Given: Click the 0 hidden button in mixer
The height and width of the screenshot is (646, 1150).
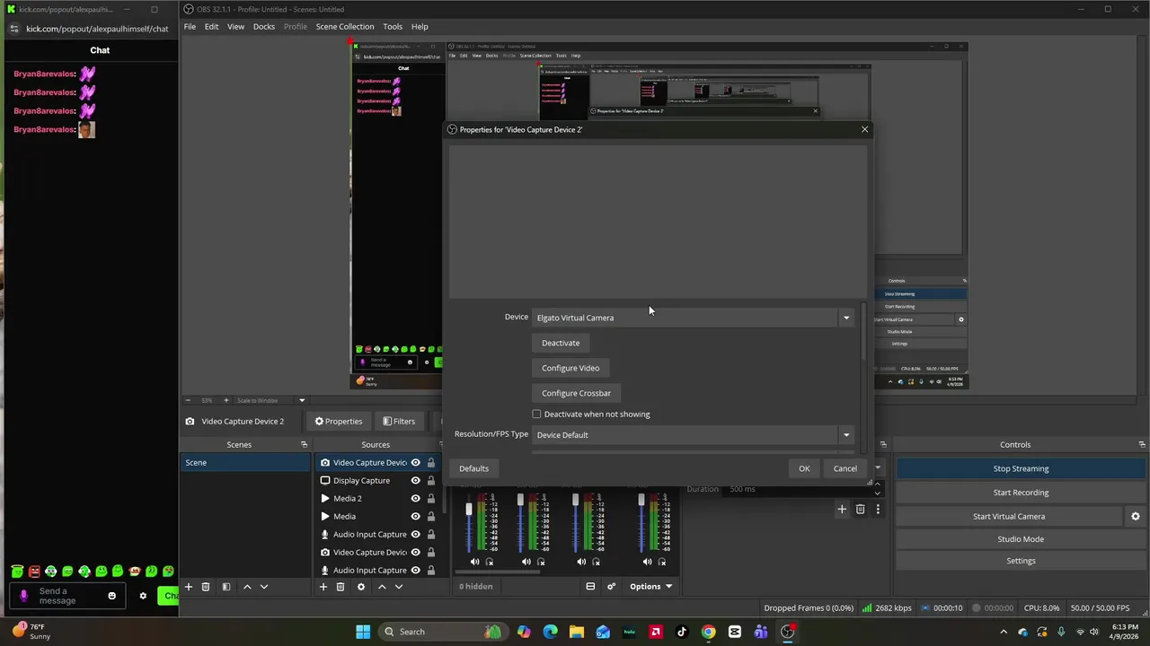Looking at the screenshot, I should point(476,587).
